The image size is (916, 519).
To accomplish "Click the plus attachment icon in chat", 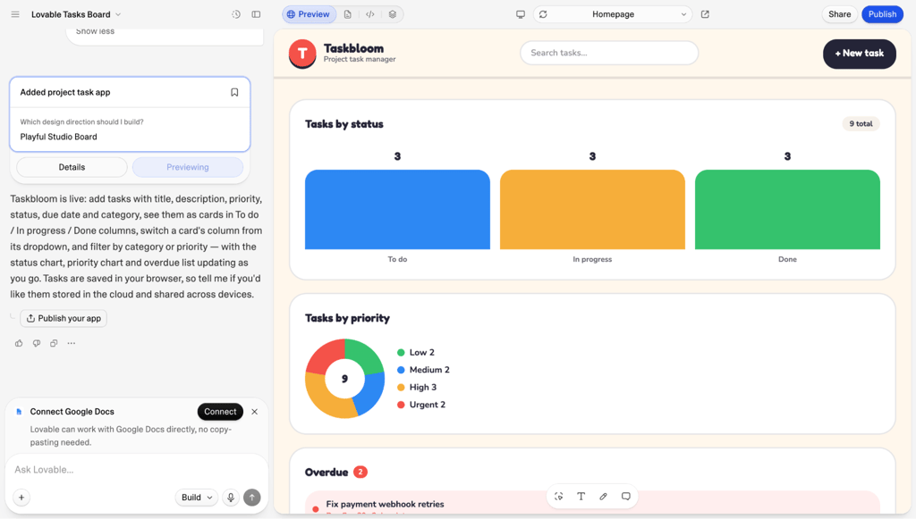I will point(21,498).
